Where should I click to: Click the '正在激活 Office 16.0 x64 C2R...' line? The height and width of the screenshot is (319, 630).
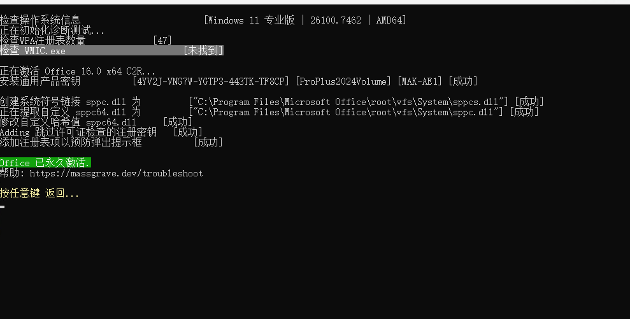click(x=78, y=71)
